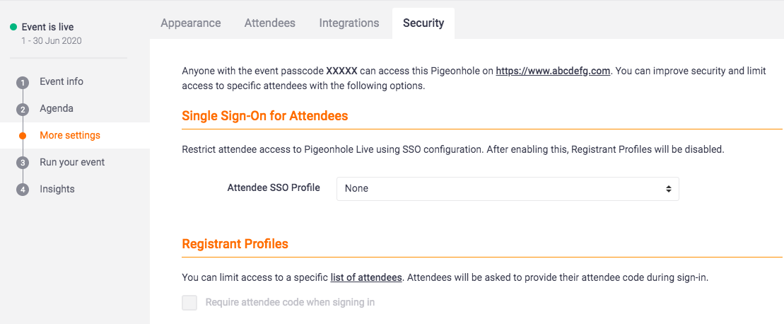Navigate to Agenda in the sidebar
784x324 pixels.
pyautogui.click(x=57, y=108)
